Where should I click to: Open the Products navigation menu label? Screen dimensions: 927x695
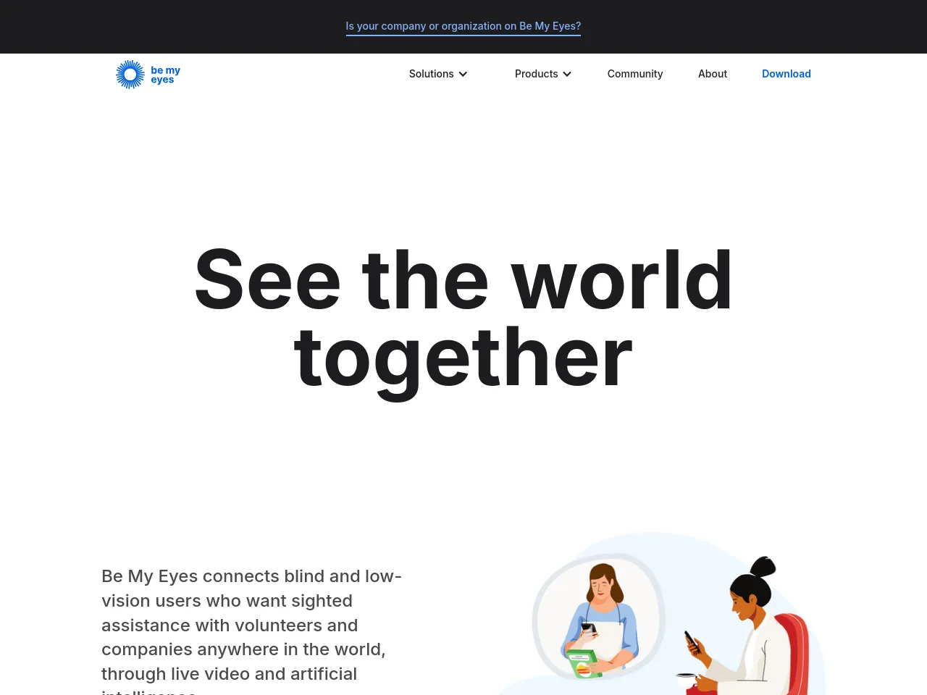(536, 74)
